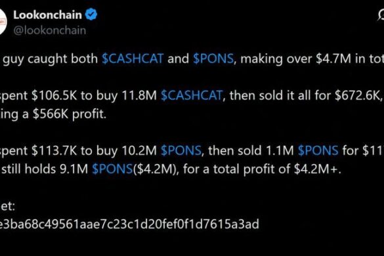
Task: Open $CASHCAT cashtag after '11.8M'
Action: (192, 95)
